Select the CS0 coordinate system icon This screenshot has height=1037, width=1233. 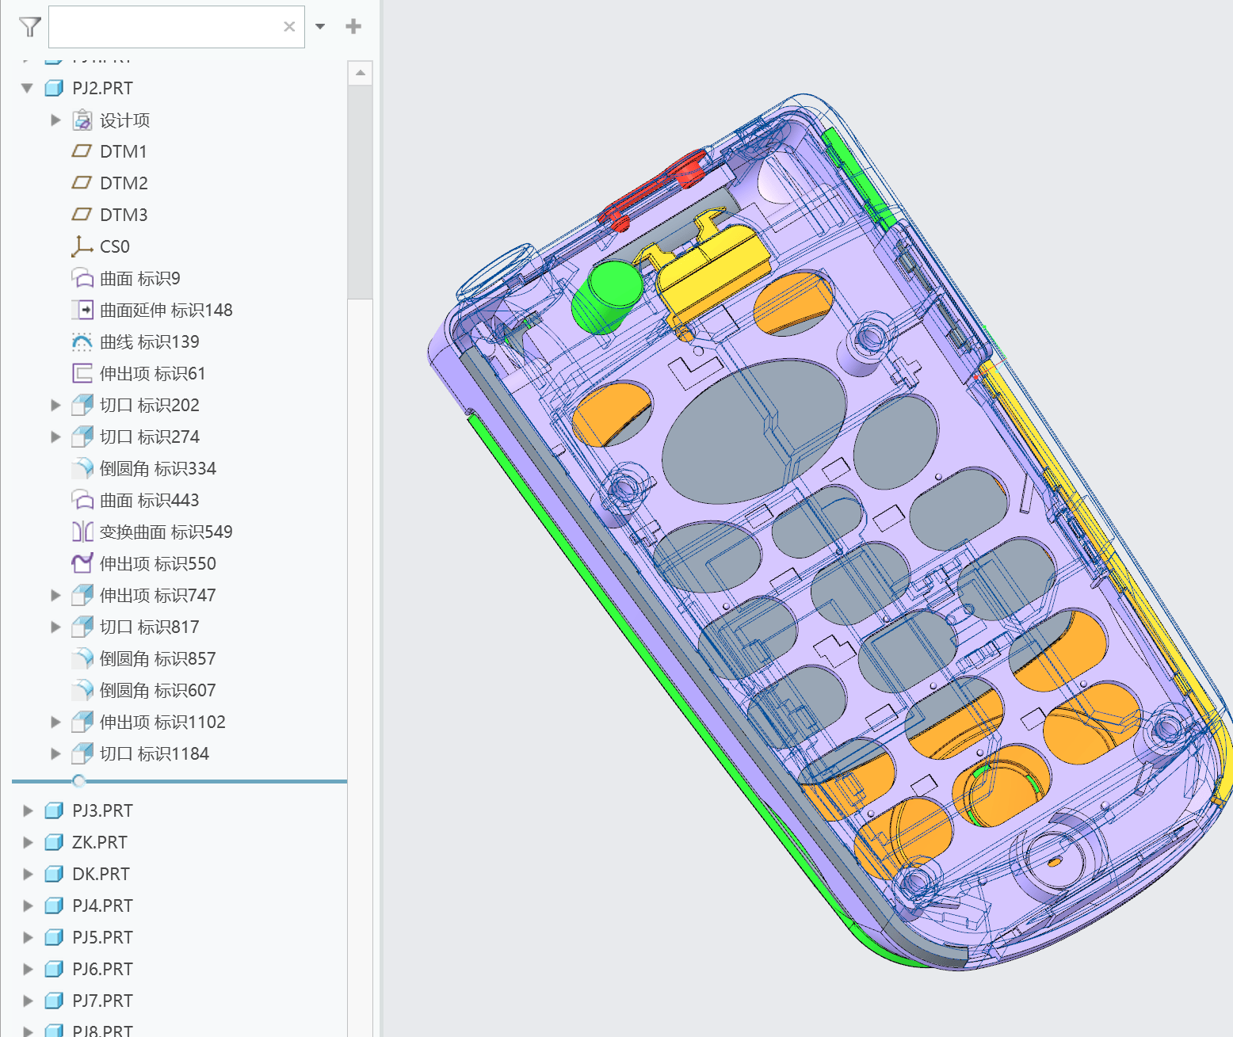pyautogui.click(x=82, y=246)
